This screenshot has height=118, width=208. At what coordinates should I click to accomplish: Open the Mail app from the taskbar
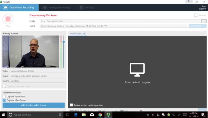92,115
